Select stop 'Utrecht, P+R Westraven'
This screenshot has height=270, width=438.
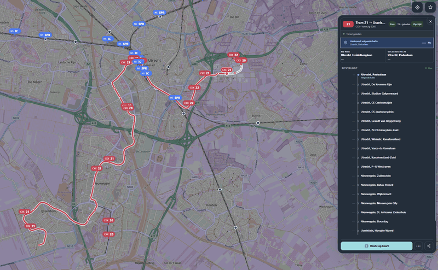376,167
